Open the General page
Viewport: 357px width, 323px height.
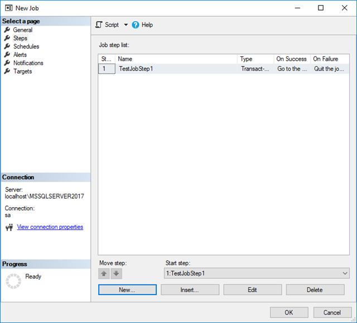tap(22, 30)
